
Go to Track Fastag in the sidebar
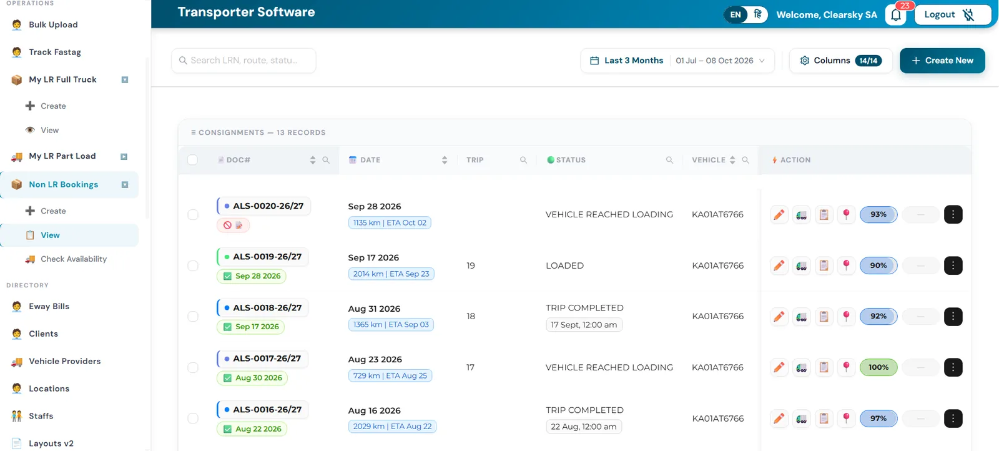pos(55,52)
